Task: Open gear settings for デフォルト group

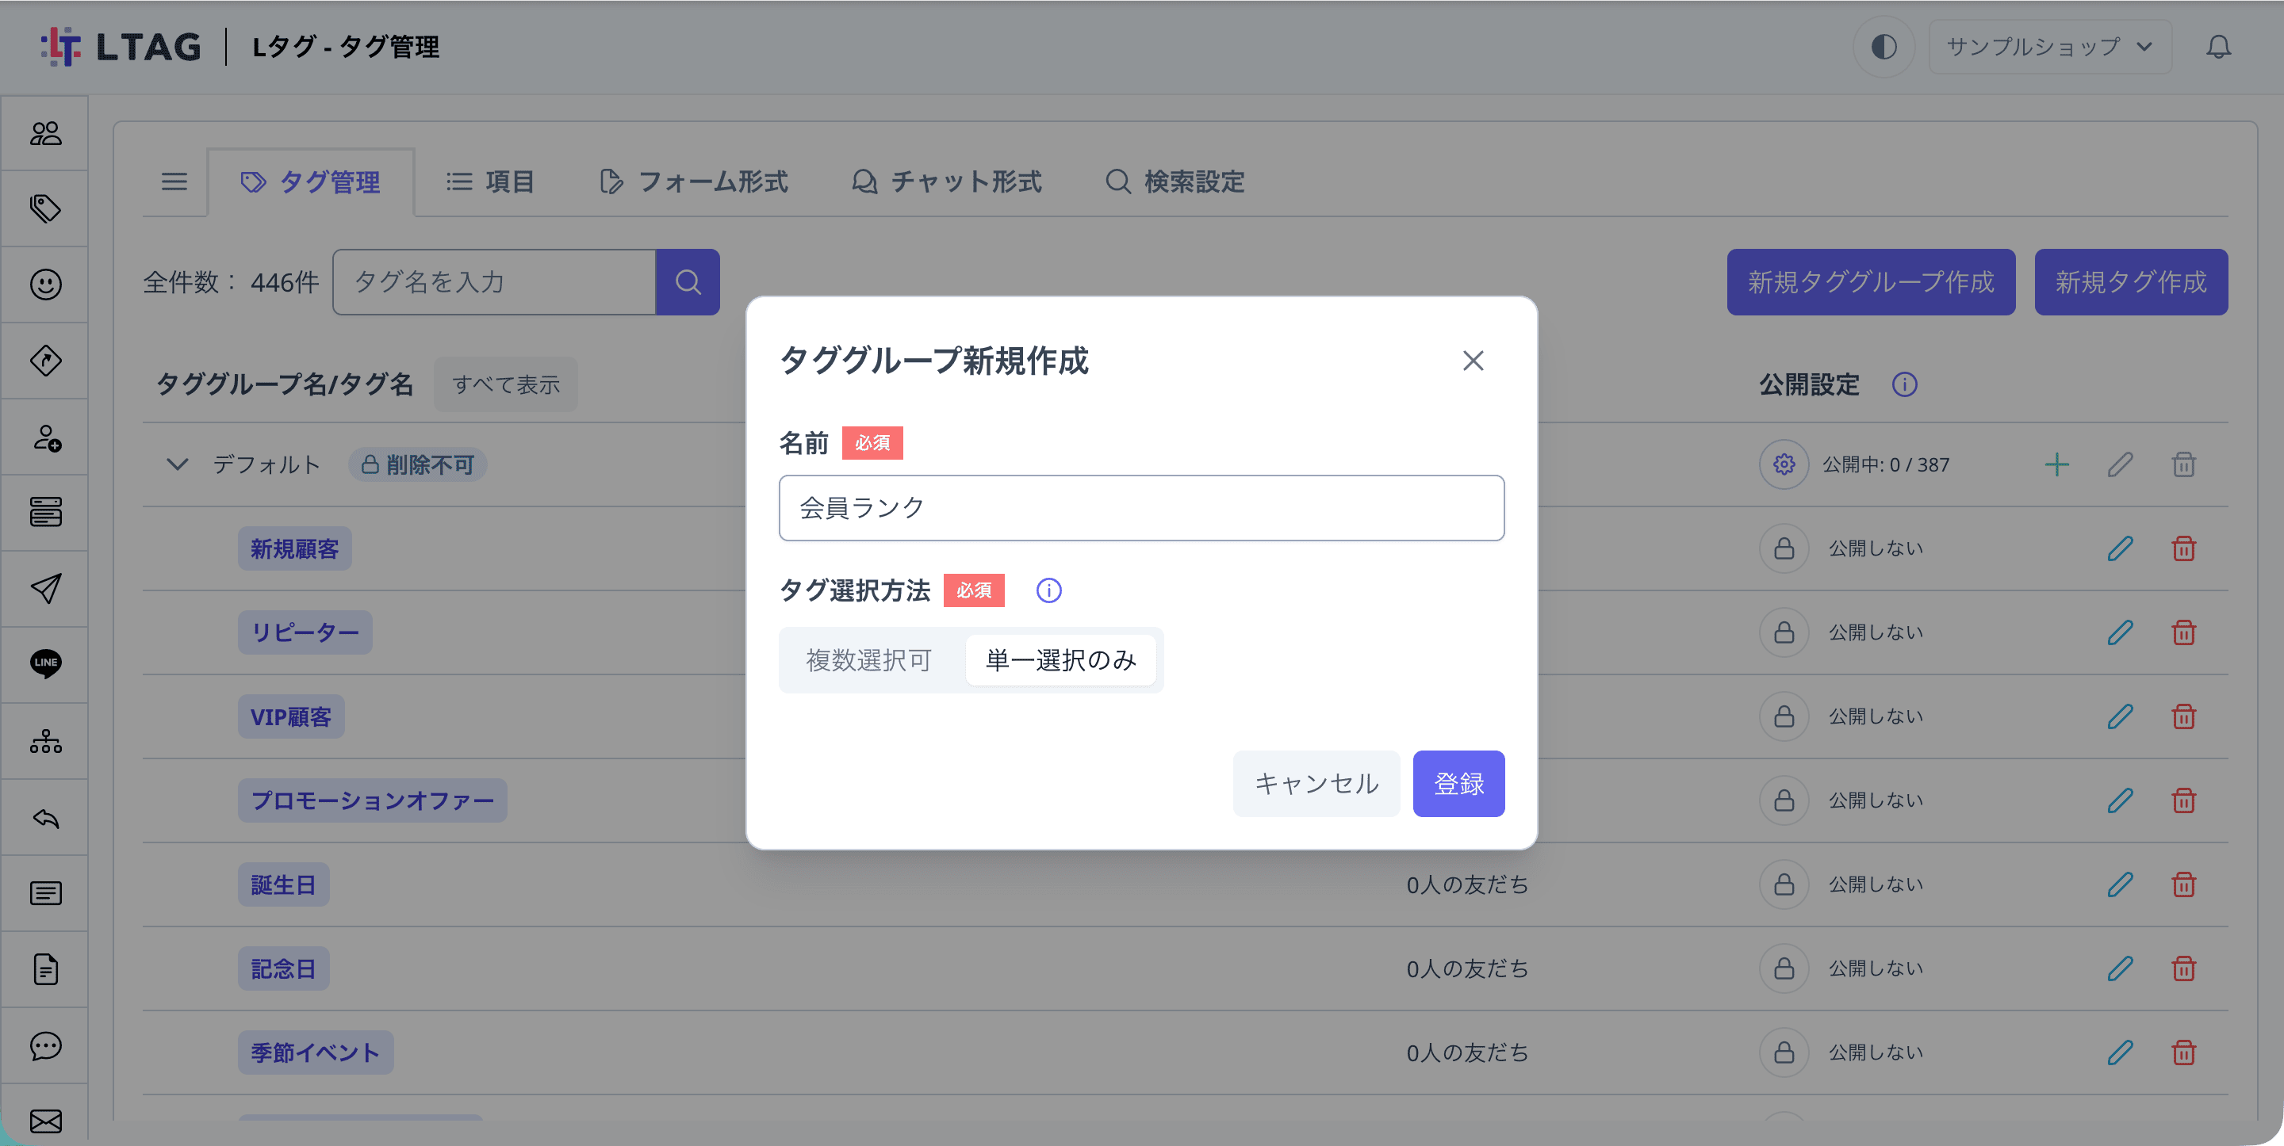Action: click(x=1783, y=464)
